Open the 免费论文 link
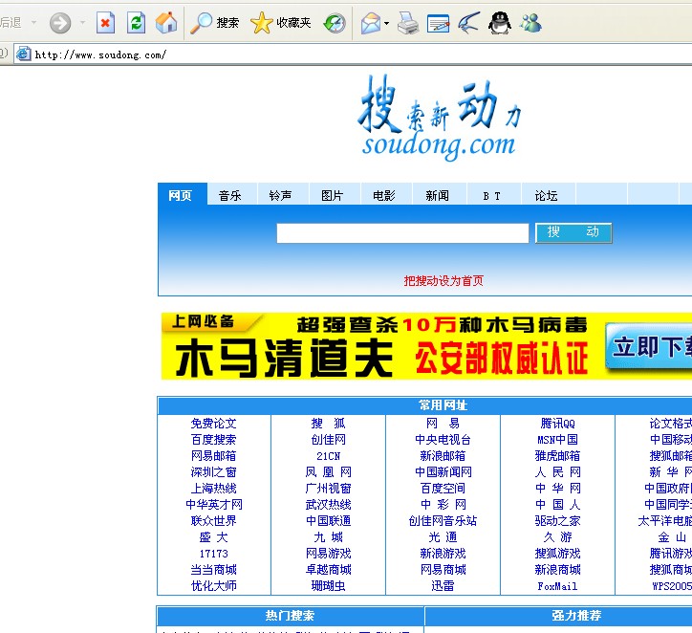 pyautogui.click(x=213, y=424)
